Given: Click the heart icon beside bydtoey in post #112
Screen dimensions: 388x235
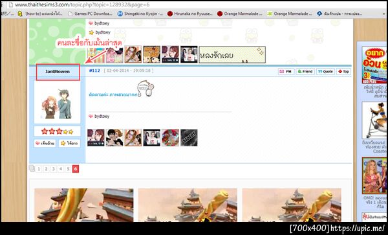Looking at the screenshot, I should coord(91,116).
